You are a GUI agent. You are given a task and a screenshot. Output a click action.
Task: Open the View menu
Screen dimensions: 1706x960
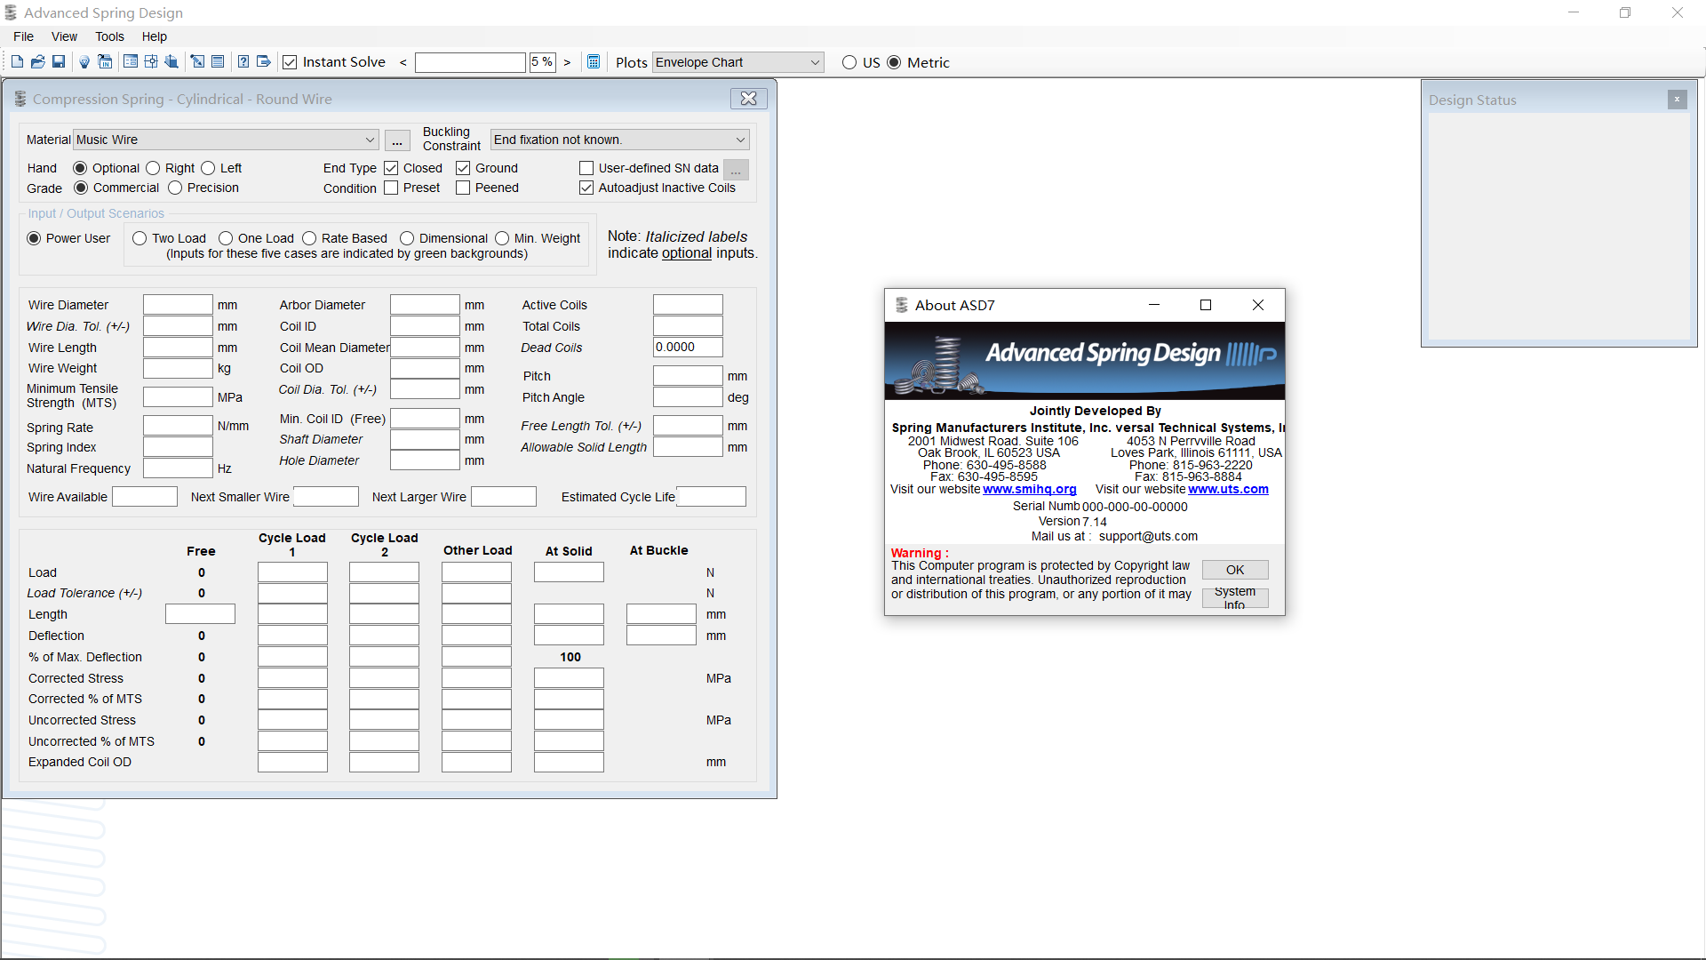pyautogui.click(x=64, y=36)
